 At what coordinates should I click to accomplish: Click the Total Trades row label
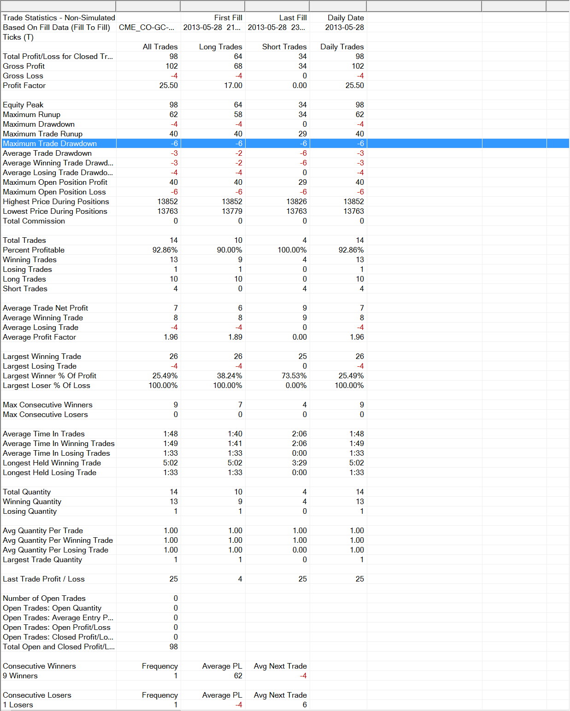pyautogui.click(x=24, y=240)
